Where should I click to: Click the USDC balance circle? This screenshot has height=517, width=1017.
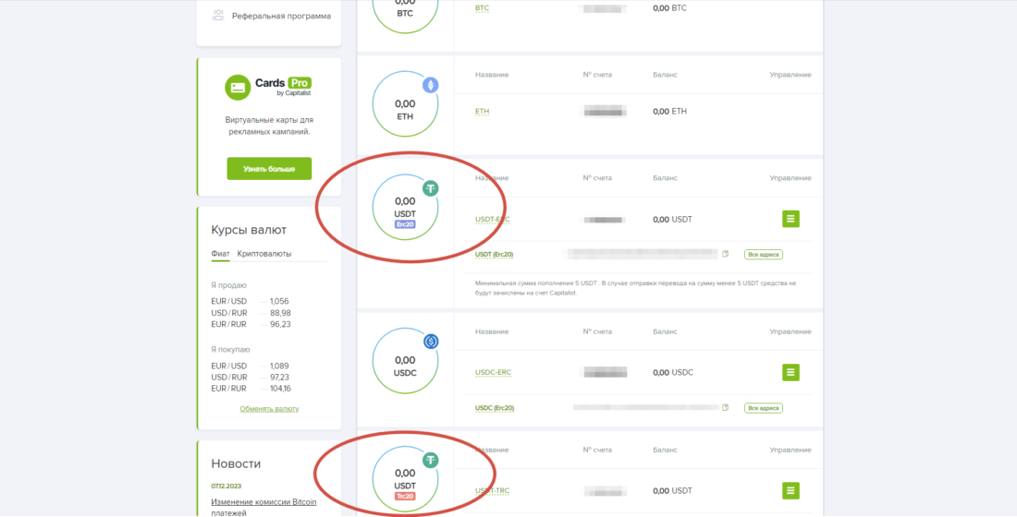(x=405, y=361)
